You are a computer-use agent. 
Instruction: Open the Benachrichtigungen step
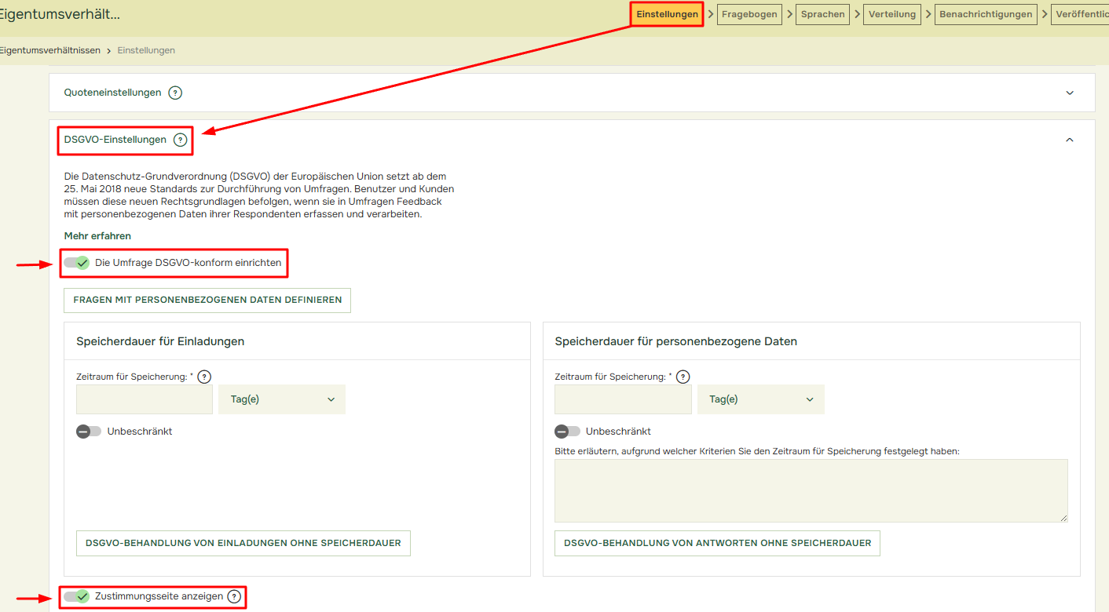[985, 14]
